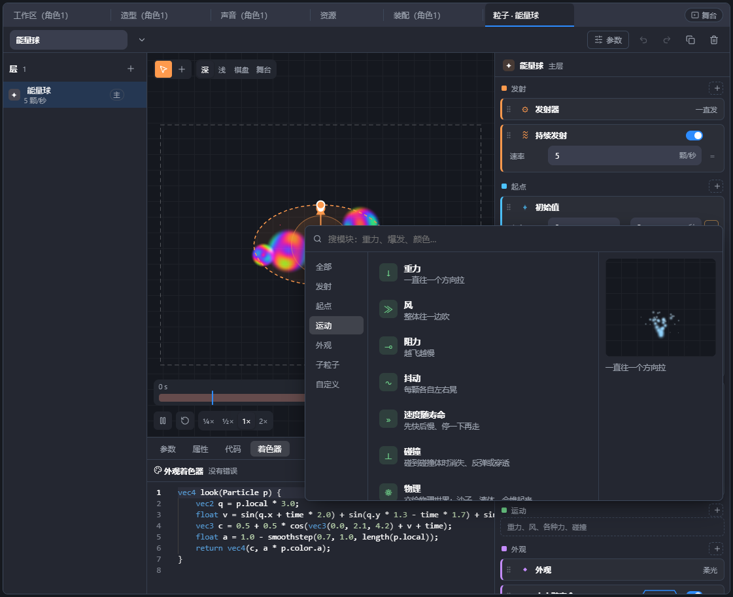Add a new layer with plus icon

[x=131, y=69]
